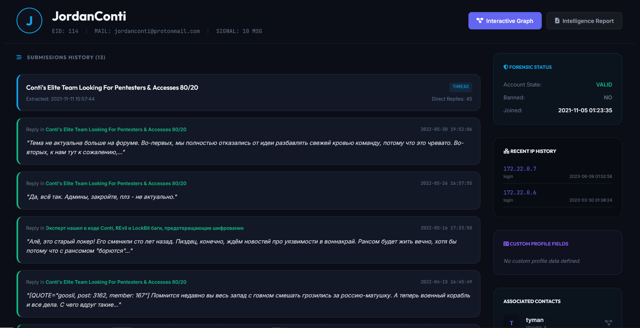Viewport: 640px width, 328px height.
Task: Click the THREAD badge on Conti's thread
Action: [x=461, y=87]
